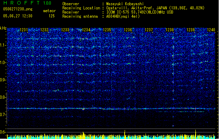This screenshot has width=219, height=139.
Task: Click time marker 1239
Action: tap(190, 30)
